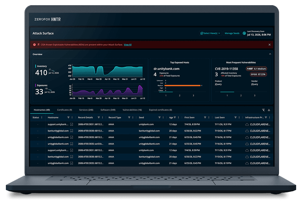The image size is (301, 201).
Task: Select the Exposures 33 metric
Action: 39,92
